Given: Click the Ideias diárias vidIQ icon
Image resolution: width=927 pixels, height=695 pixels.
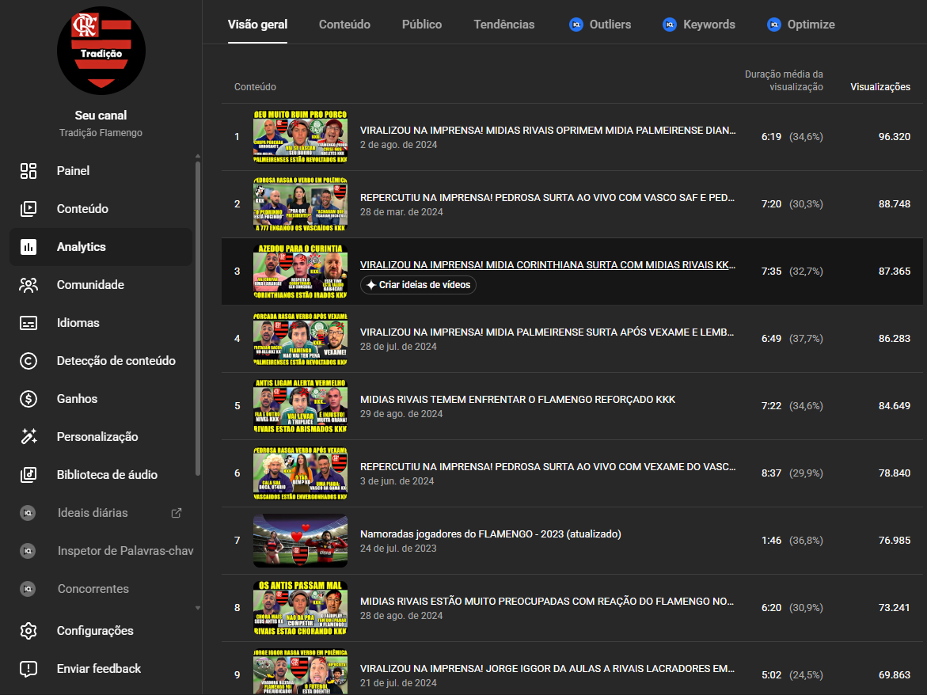Looking at the screenshot, I should (x=28, y=513).
